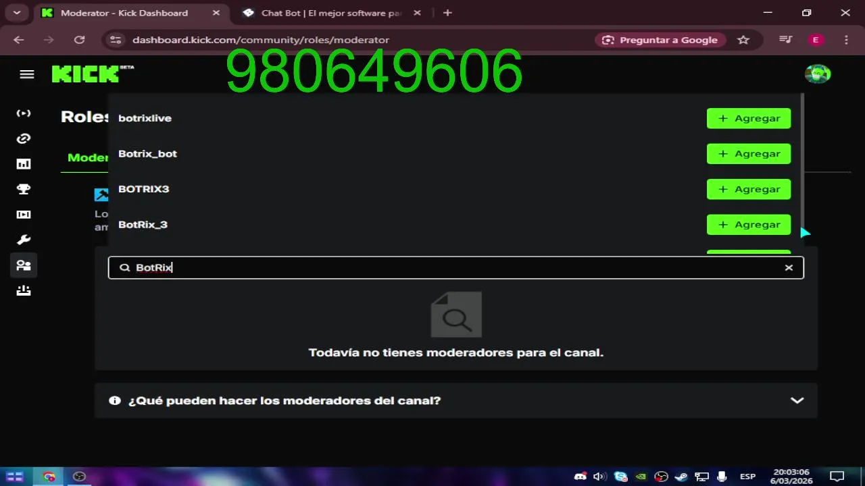
Task: Click the info icon beside moderators question
Action: click(115, 400)
